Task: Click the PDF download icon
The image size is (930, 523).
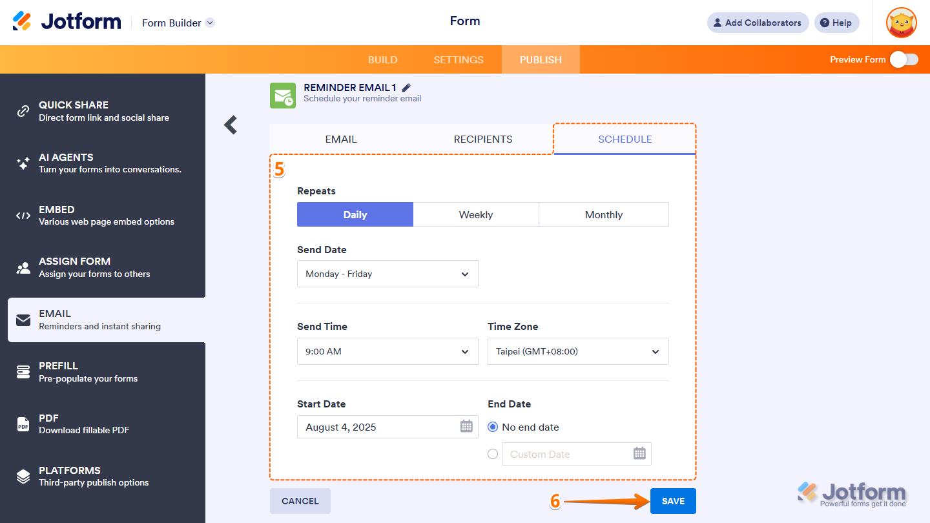Action: 23,424
